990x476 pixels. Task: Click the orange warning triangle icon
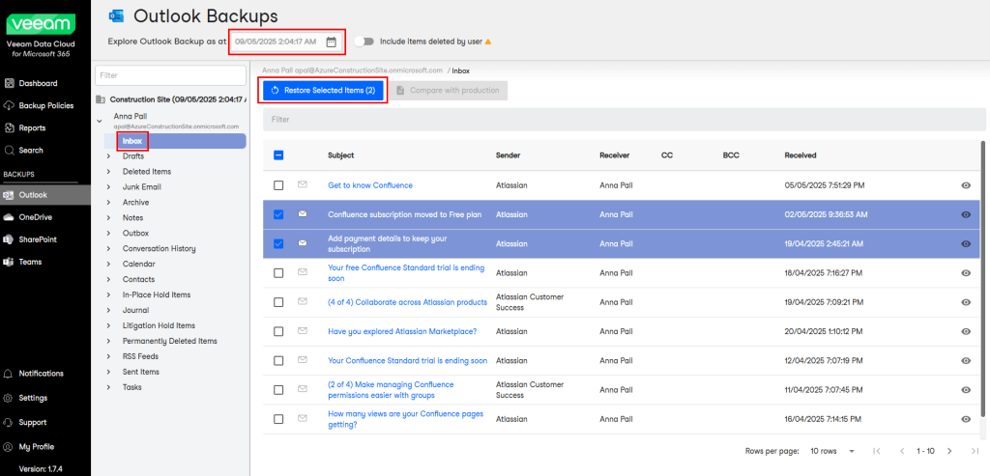coord(487,42)
